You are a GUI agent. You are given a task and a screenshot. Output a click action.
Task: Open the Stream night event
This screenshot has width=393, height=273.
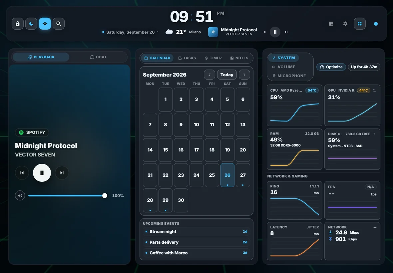(196, 232)
